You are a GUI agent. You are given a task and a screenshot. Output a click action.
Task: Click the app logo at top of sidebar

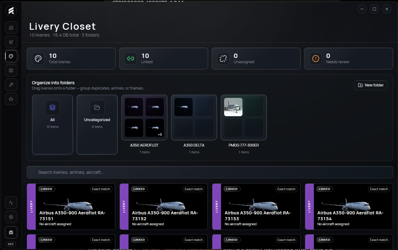11,11
